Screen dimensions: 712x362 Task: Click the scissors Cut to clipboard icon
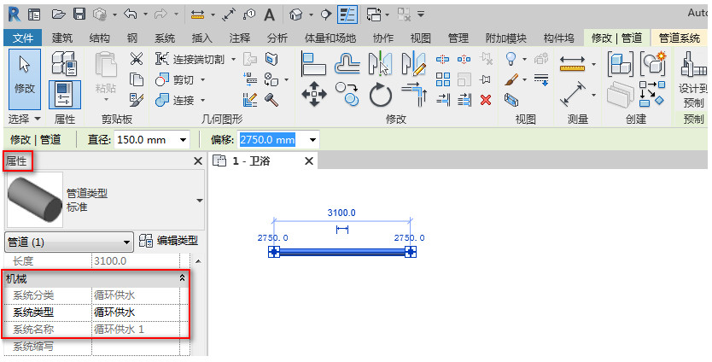tap(137, 59)
